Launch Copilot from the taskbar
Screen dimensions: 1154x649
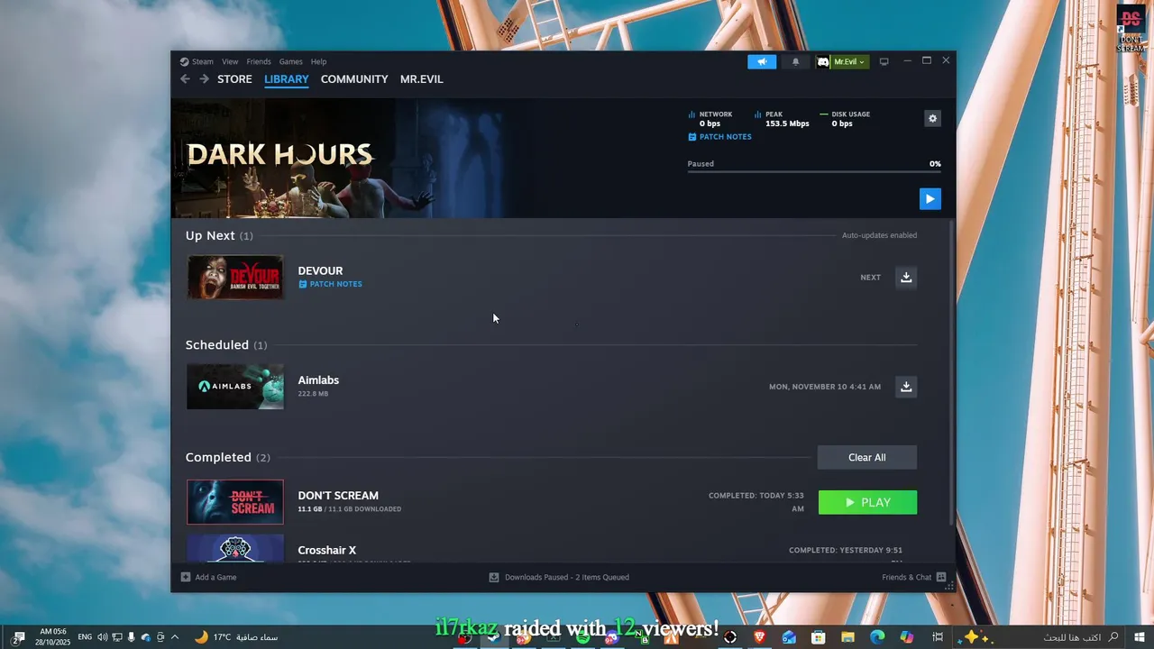[x=907, y=637]
